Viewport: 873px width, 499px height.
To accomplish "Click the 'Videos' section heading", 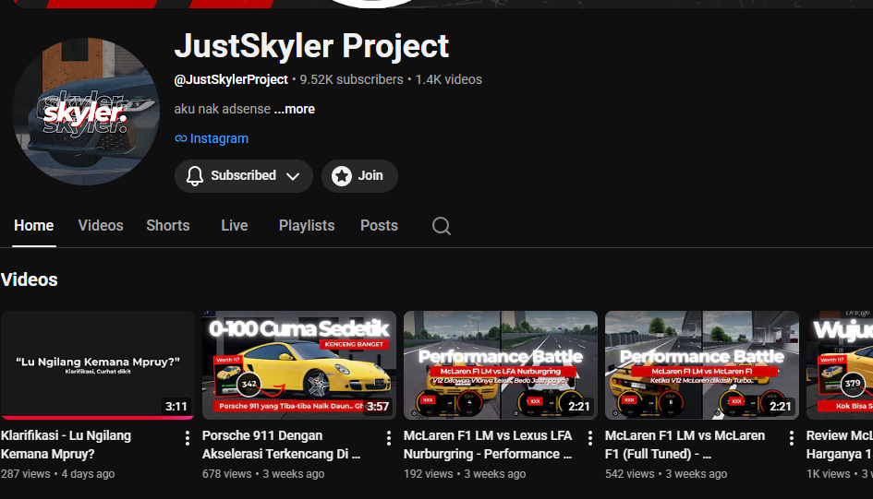I will coord(29,279).
